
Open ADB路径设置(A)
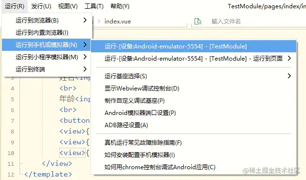194,125
